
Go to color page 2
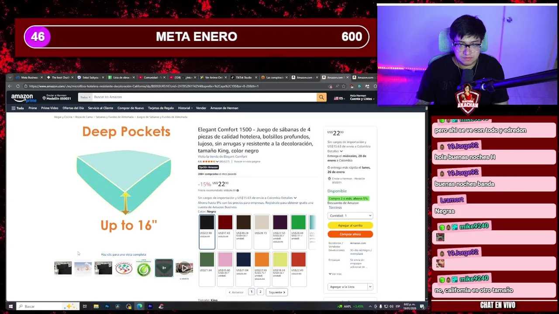coord(260,292)
